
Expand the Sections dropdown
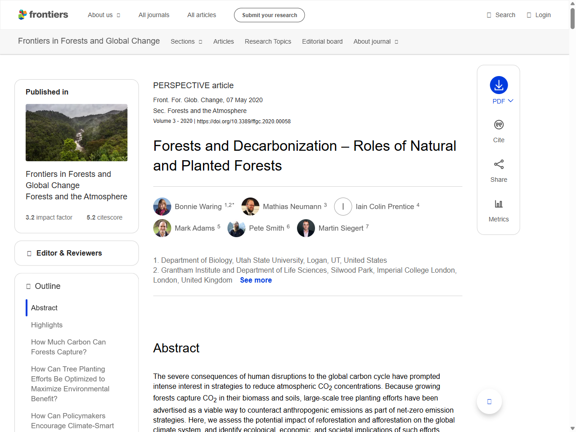[186, 41]
